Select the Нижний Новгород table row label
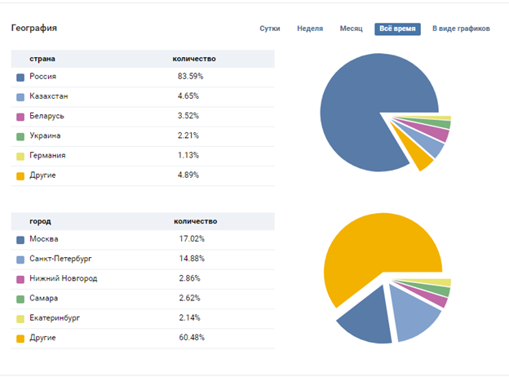This screenshot has height=377, width=509. tap(63, 278)
